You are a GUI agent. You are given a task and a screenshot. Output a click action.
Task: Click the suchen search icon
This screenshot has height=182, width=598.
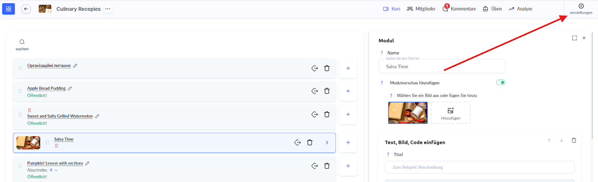click(x=22, y=42)
